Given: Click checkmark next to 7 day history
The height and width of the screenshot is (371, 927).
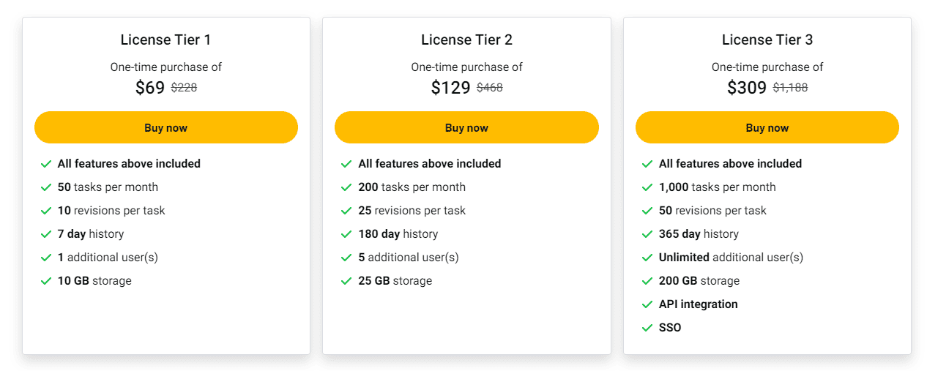Looking at the screenshot, I should pyautogui.click(x=46, y=234).
